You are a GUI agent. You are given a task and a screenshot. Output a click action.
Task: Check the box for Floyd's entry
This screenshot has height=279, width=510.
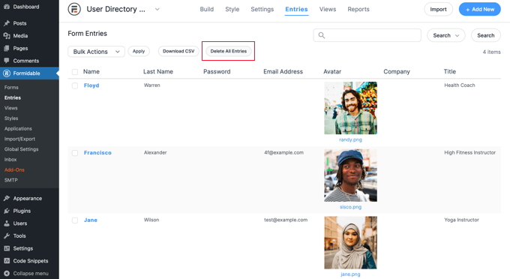[75, 85]
